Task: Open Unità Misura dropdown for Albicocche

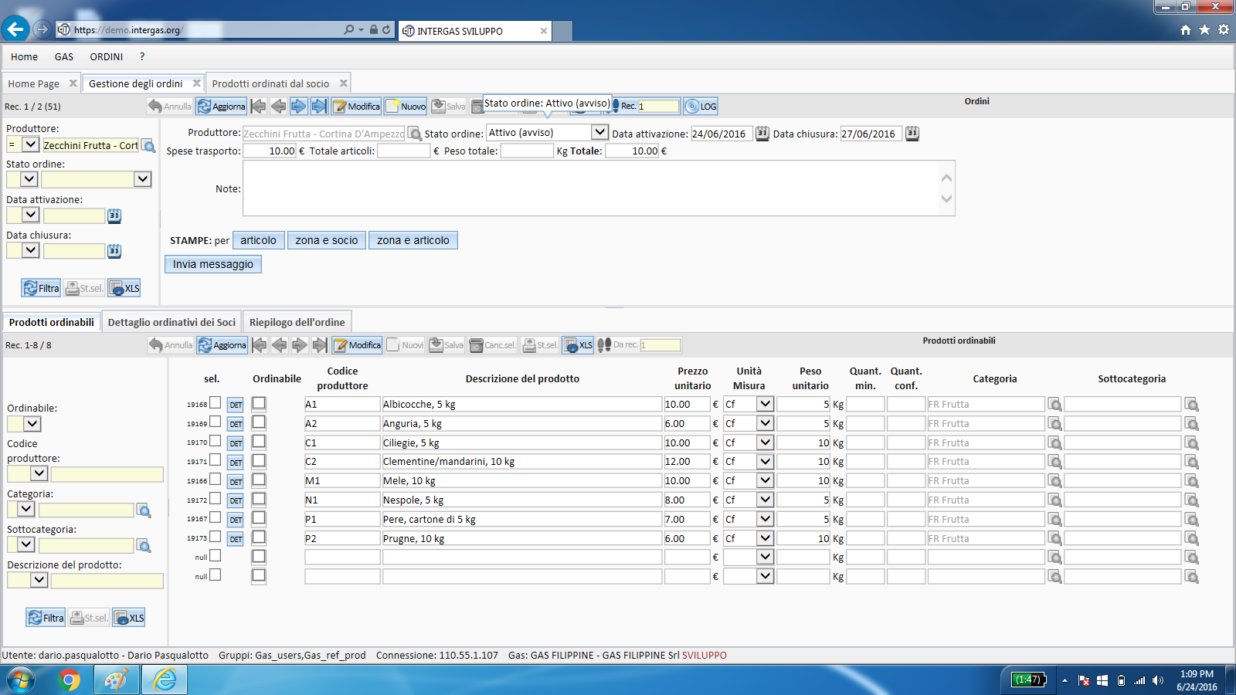Action: click(x=765, y=404)
